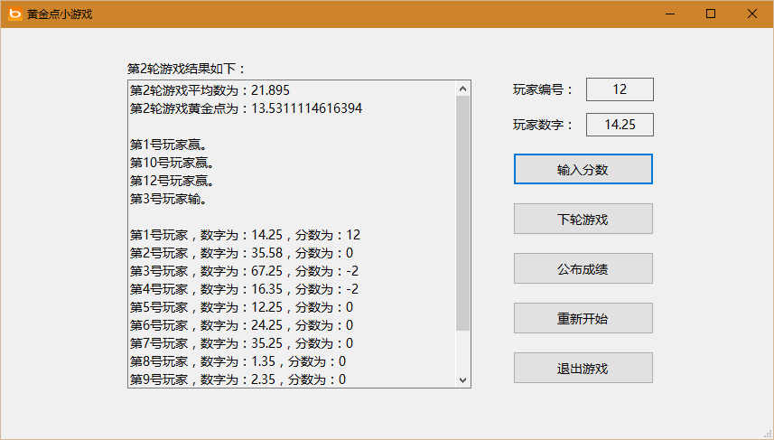Click the results scrollbar down arrow
Viewport: 774px width, 440px height.
(462, 379)
